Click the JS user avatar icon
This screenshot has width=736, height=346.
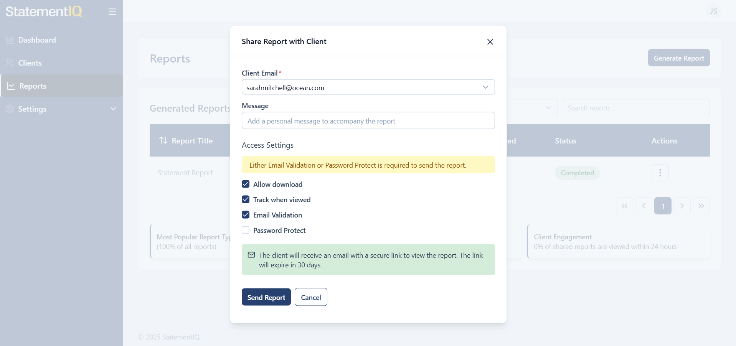tap(714, 11)
